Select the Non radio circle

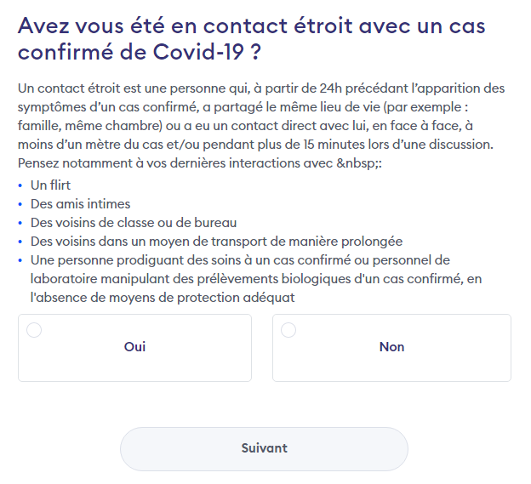click(288, 330)
